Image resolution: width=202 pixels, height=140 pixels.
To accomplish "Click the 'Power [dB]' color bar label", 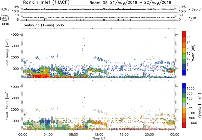I will coord(193,53).
